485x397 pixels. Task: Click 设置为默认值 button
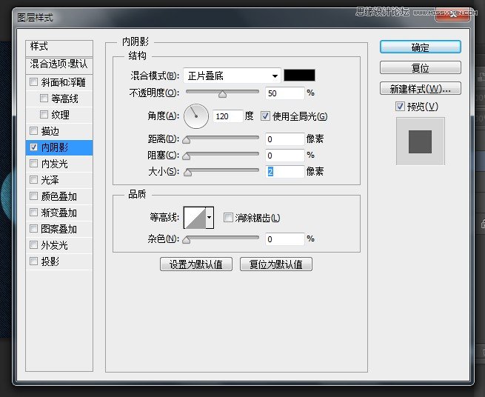196,264
